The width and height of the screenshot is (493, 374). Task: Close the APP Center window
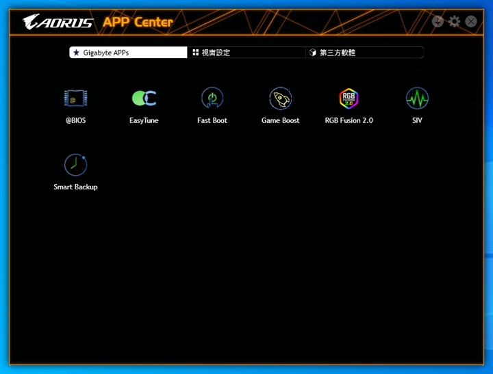click(x=471, y=21)
